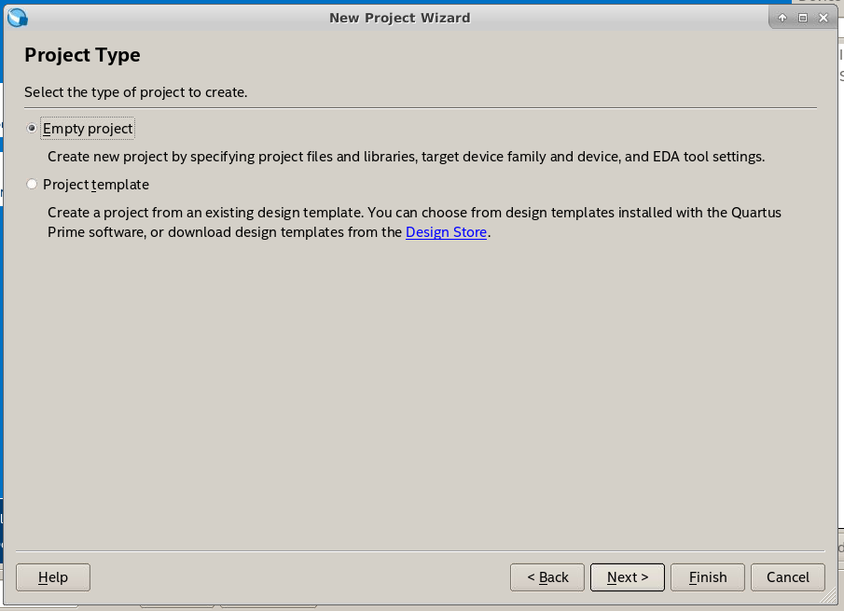Go to previous page with Back button
Image resolution: width=844 pixels, height=611 pixels.
click(x=547, y=577)
